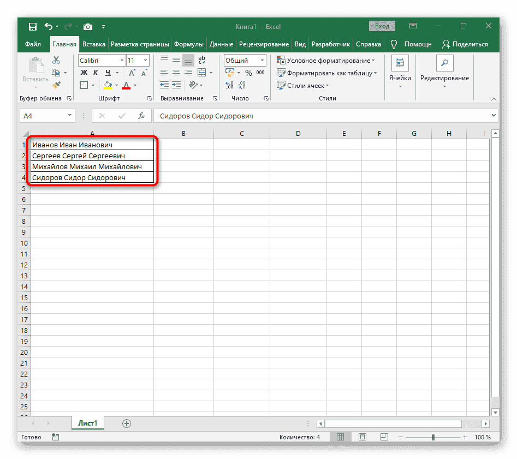517x459 pixels.
Task: Click the Вход sign-in button
Action: pos(382,26)
